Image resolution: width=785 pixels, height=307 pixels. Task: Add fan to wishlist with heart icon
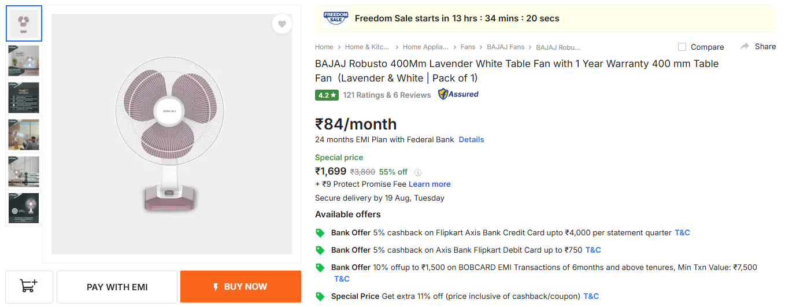click(282, 24)
